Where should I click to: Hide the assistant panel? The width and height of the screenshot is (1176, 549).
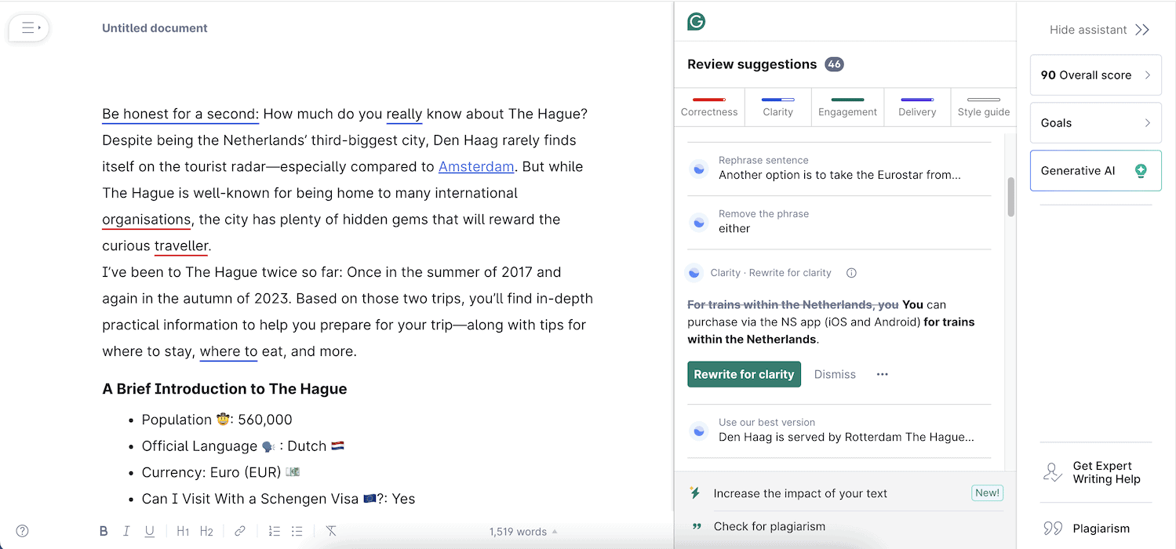point(1099,30)
